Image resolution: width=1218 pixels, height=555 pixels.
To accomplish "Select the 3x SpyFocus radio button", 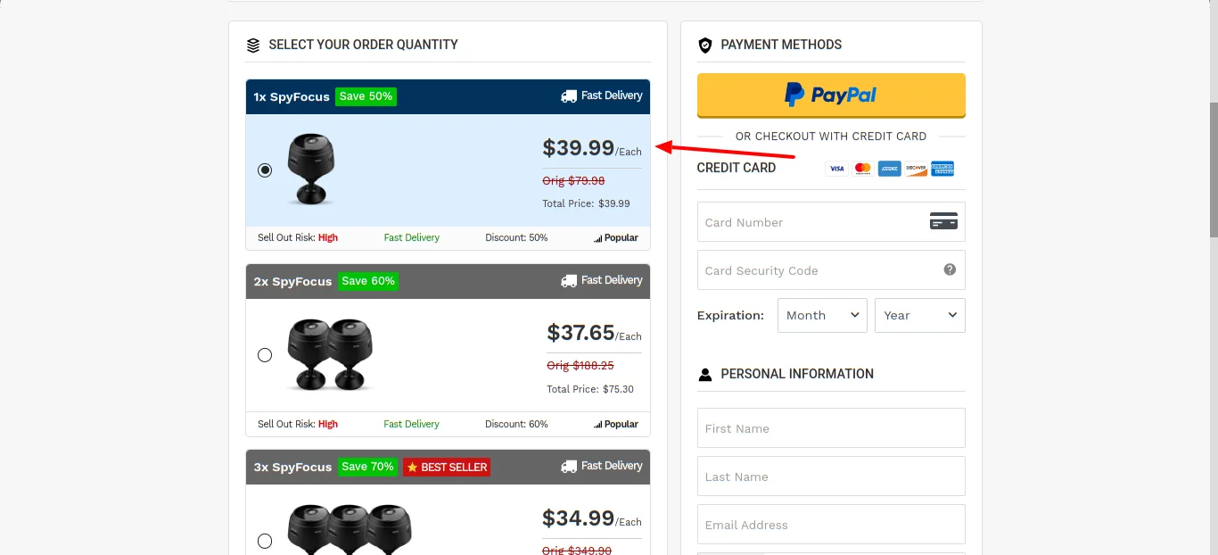I will coord(265,541).
